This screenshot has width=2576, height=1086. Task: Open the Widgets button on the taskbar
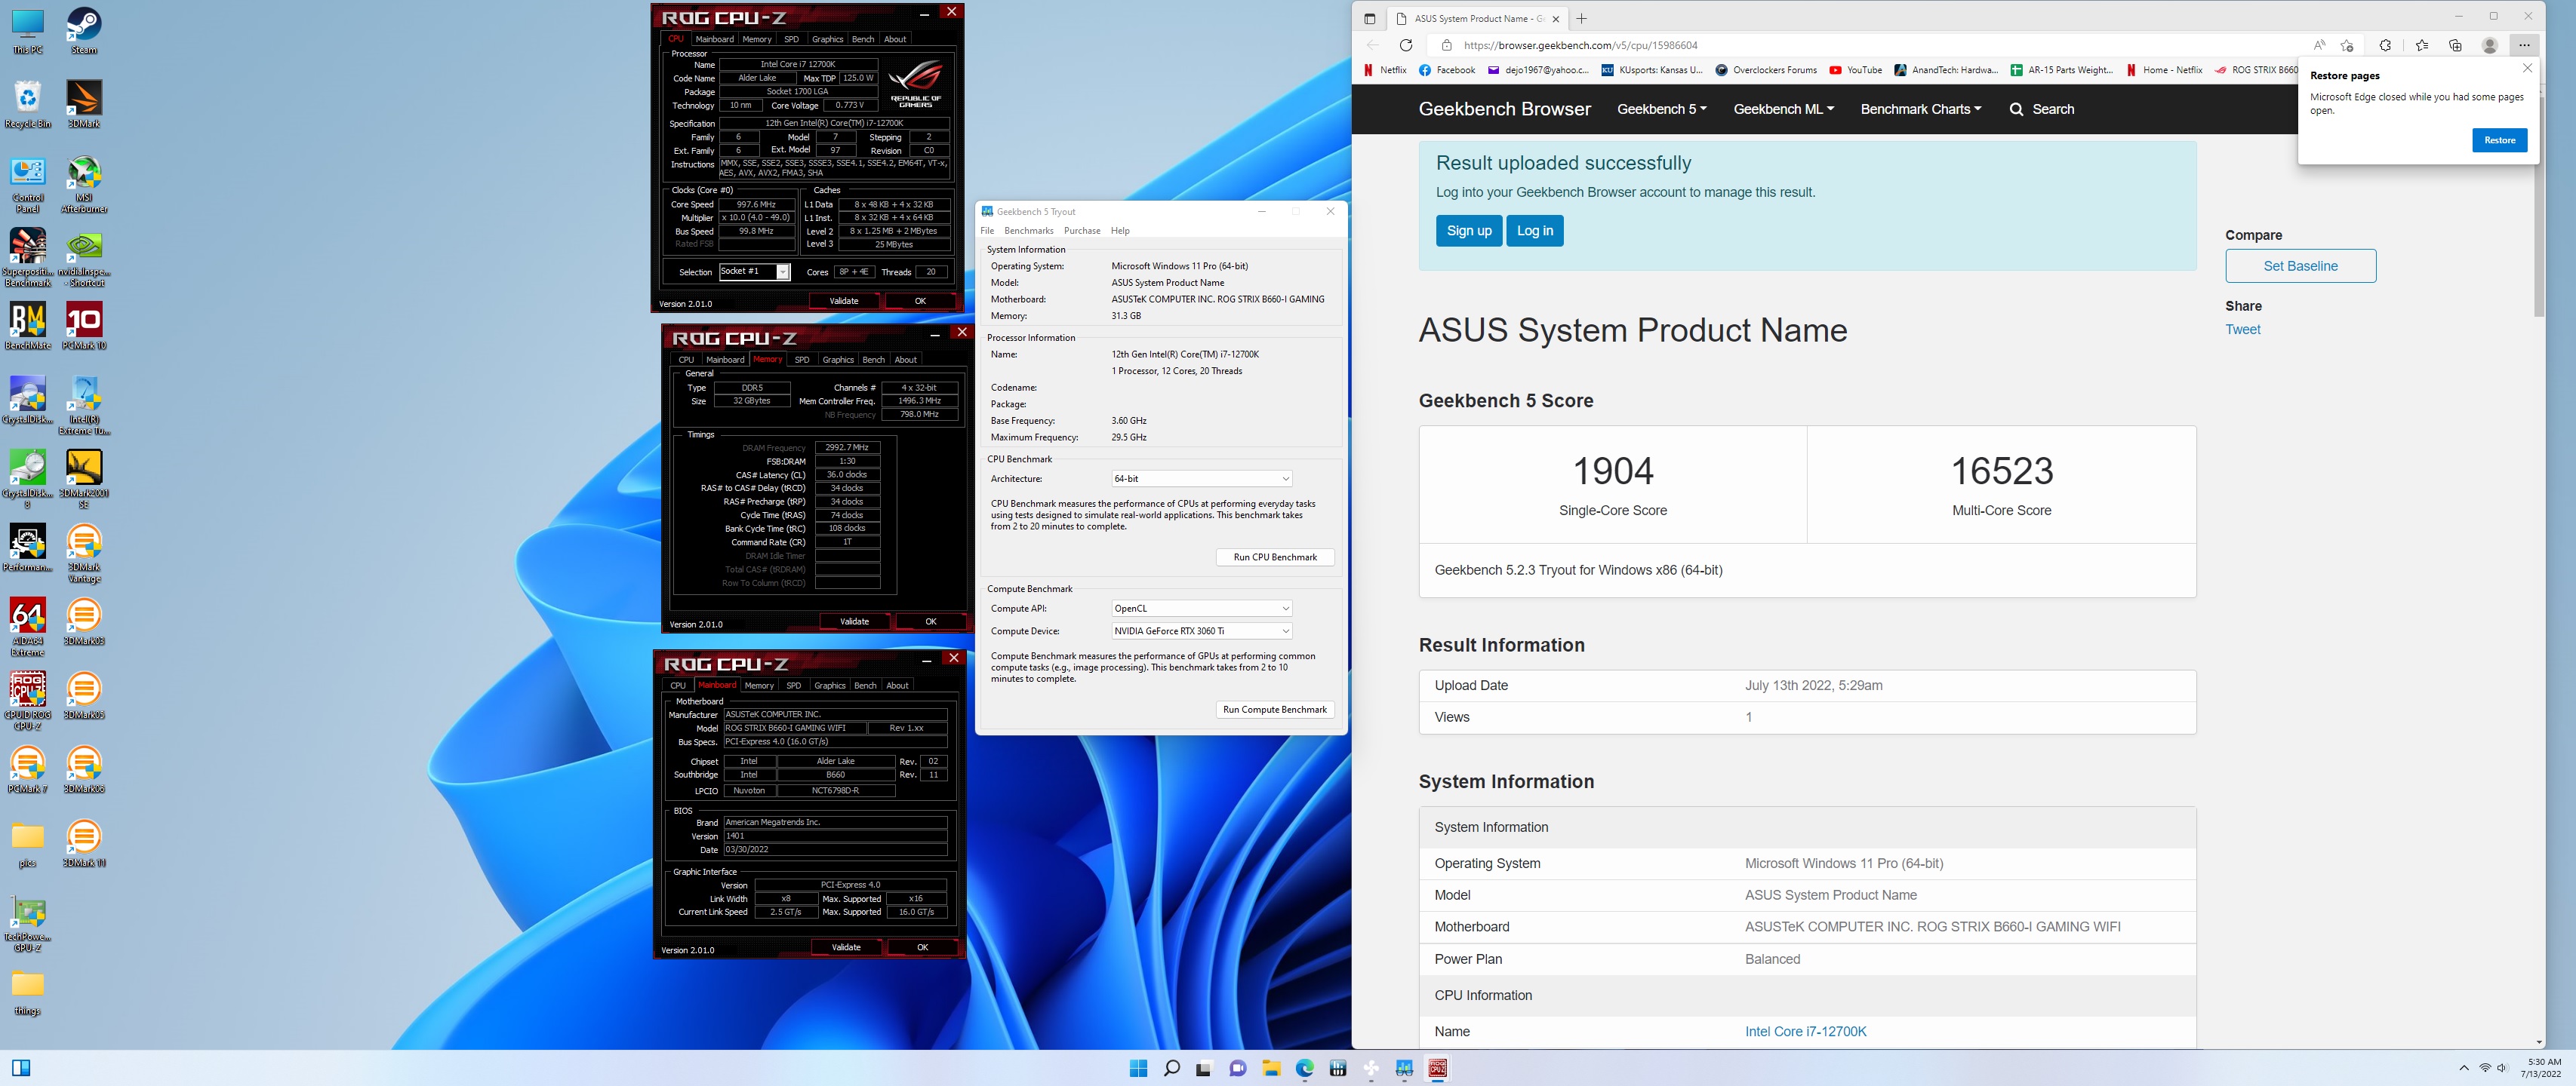pos(21,1068)
